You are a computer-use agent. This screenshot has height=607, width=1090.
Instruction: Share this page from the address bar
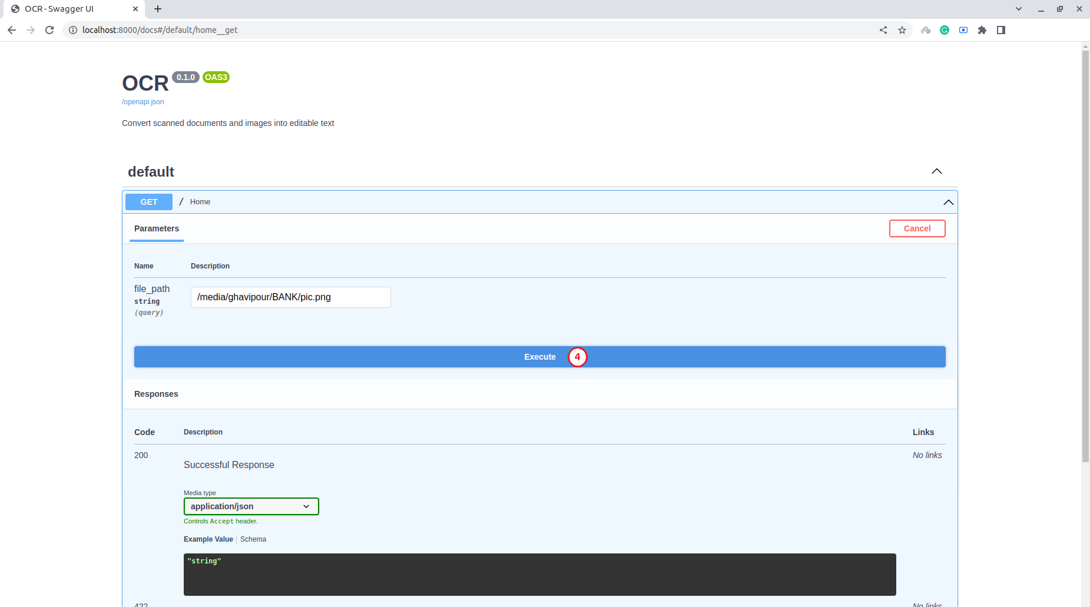click(883, 30)
